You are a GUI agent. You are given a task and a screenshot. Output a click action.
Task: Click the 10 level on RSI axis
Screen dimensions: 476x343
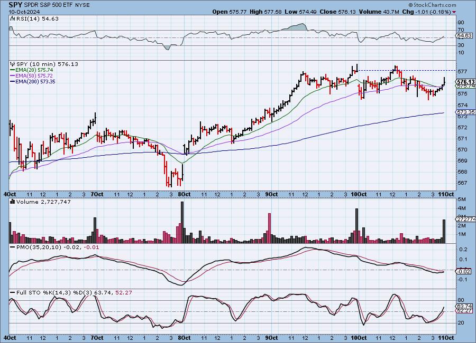click(x=461, y=52)
